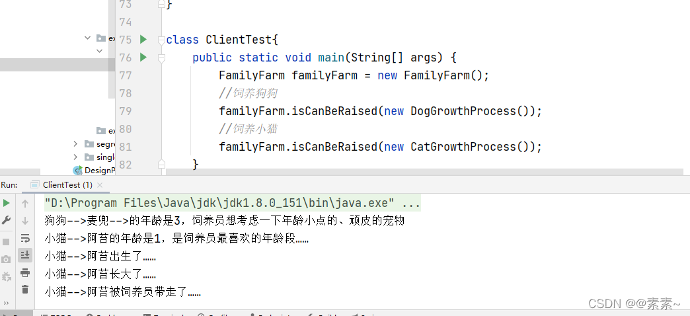Click the fold end marker at line 82
The height and width of the screenshot is (316, 690).
[161, 164]
